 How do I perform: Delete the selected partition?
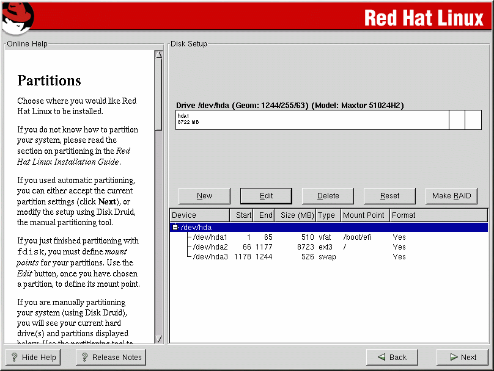328,196
